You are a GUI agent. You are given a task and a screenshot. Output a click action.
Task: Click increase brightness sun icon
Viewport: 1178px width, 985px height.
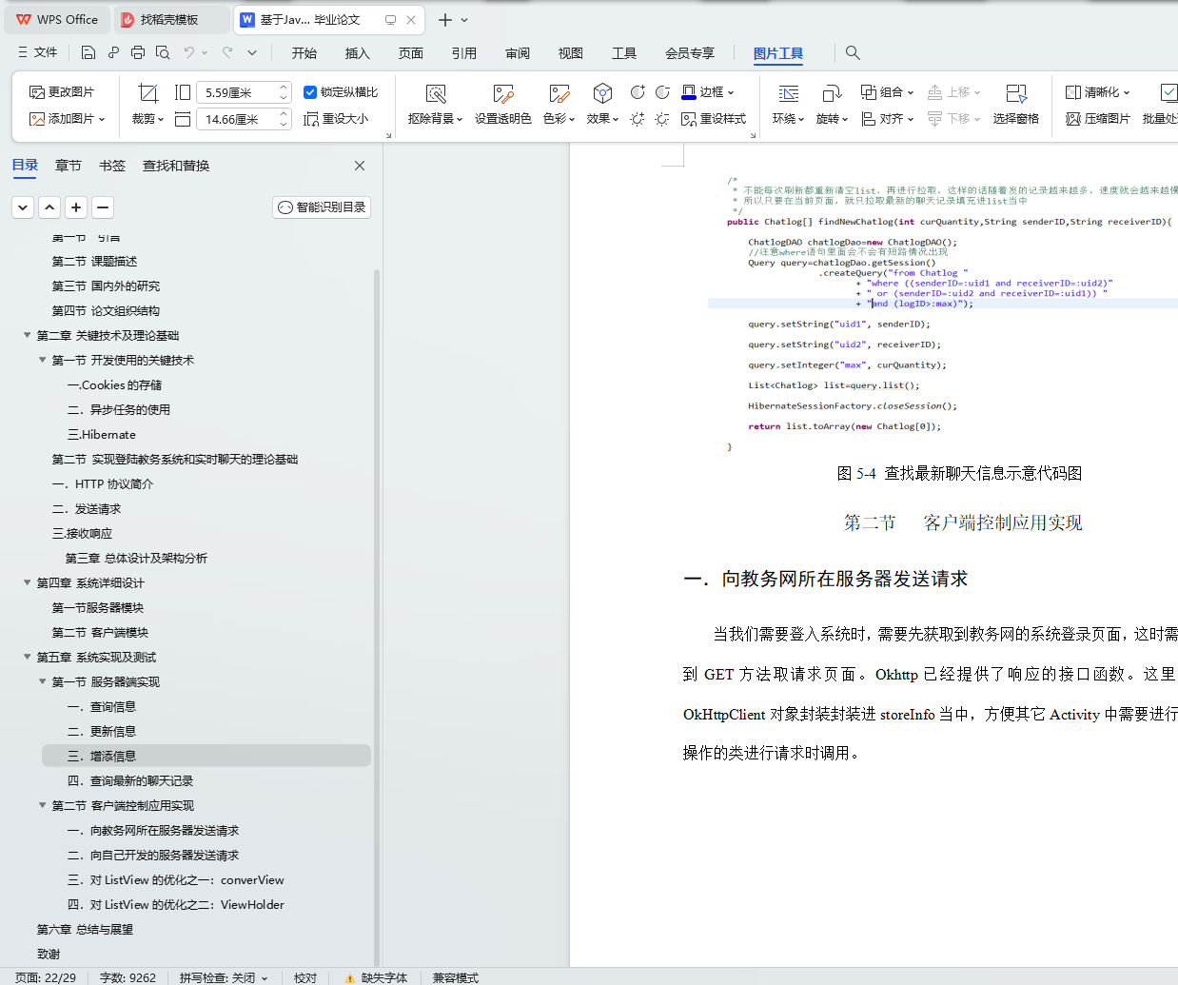[x=638, y=119]
